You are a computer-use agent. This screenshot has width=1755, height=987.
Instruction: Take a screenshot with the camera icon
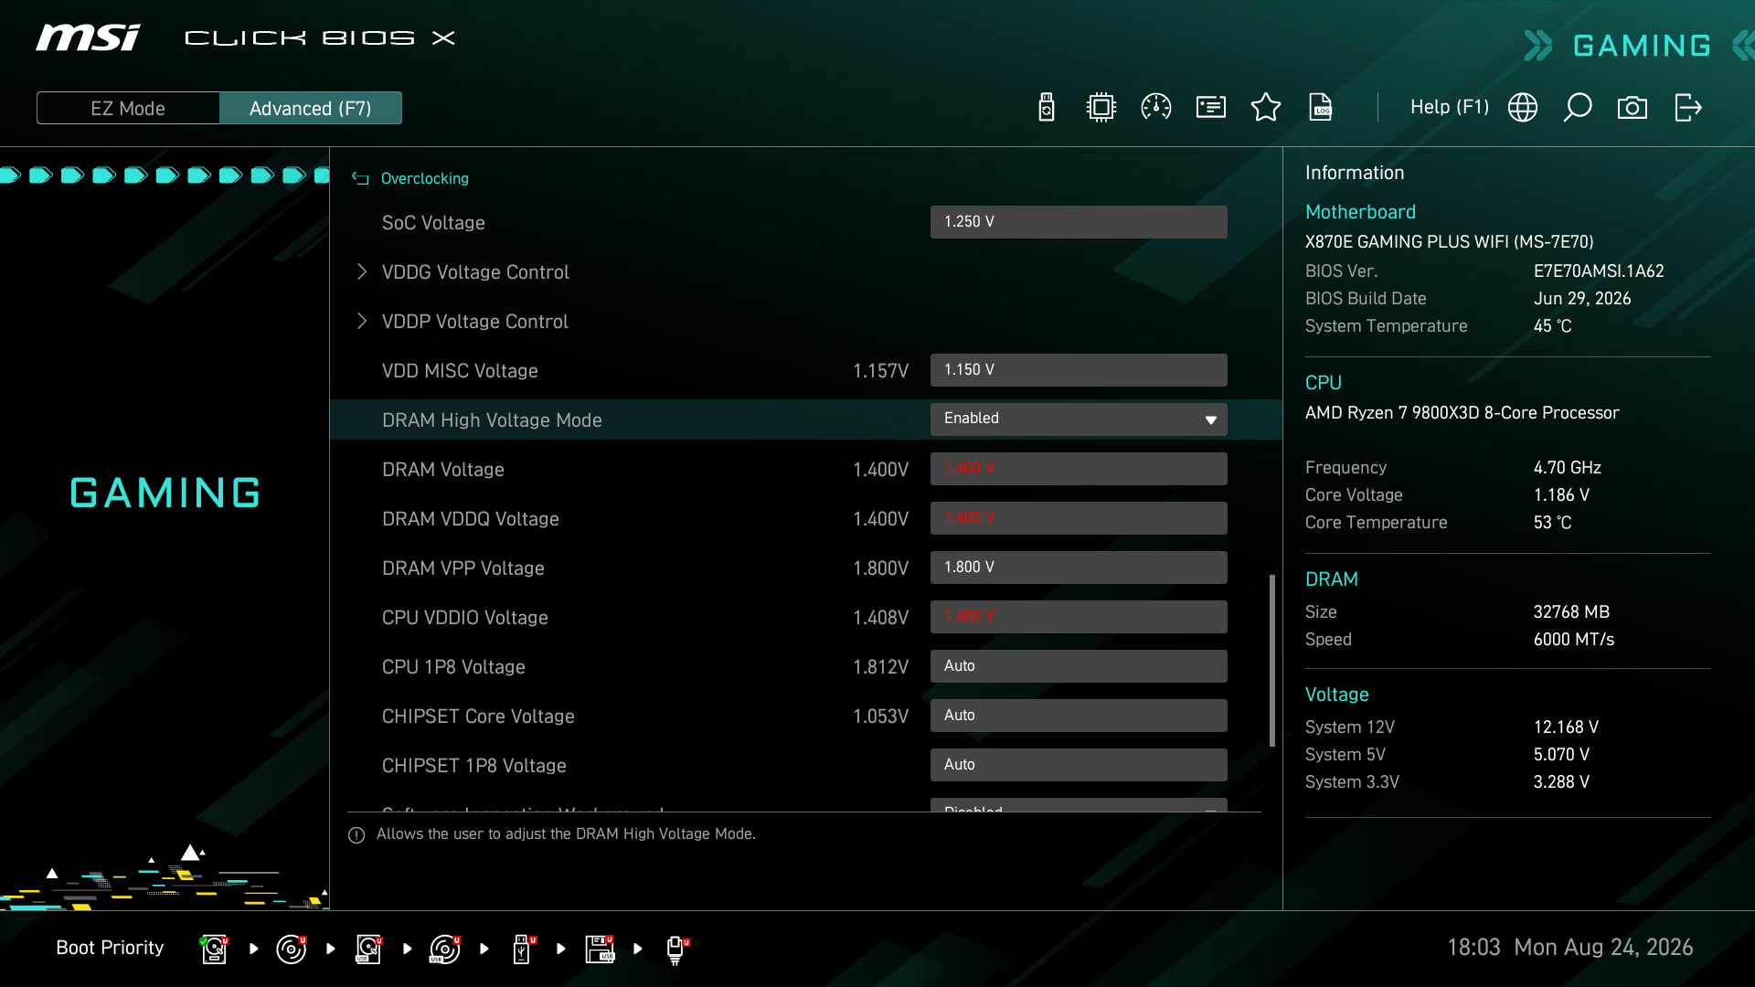1633,108
